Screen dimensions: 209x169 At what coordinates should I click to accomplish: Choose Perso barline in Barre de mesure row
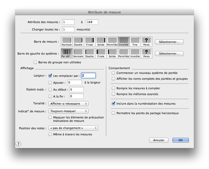click(x=146, y=41)
